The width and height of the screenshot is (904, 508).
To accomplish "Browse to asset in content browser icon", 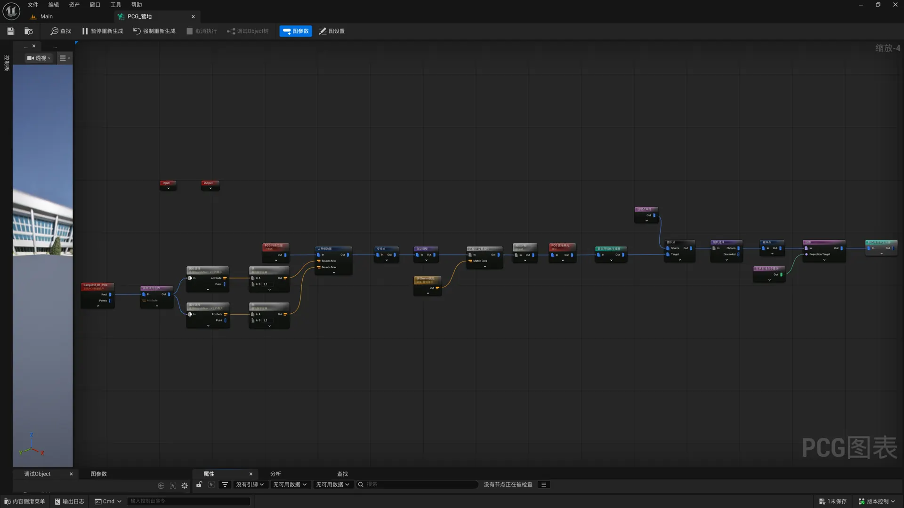I will [29, 31].
